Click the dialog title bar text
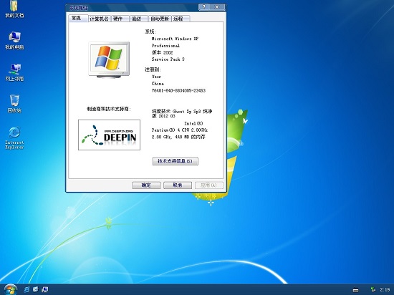 pos(79,8)
